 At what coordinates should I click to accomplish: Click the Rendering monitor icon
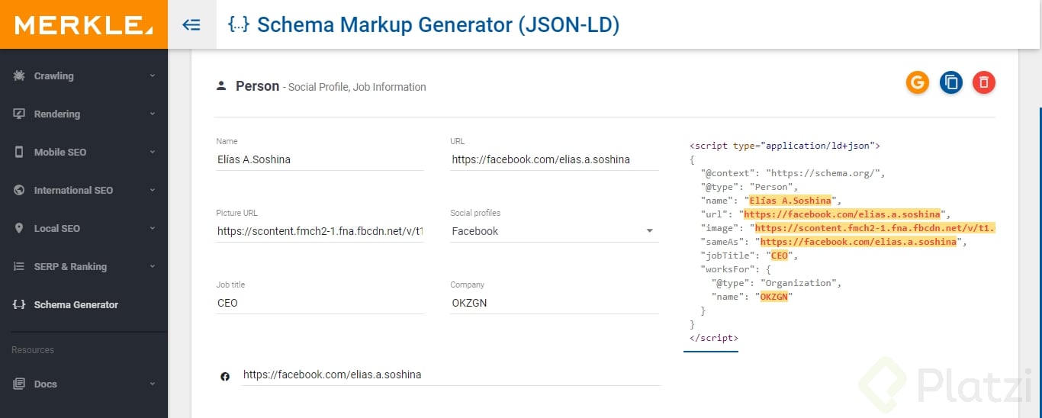click(x=19, y=114)
